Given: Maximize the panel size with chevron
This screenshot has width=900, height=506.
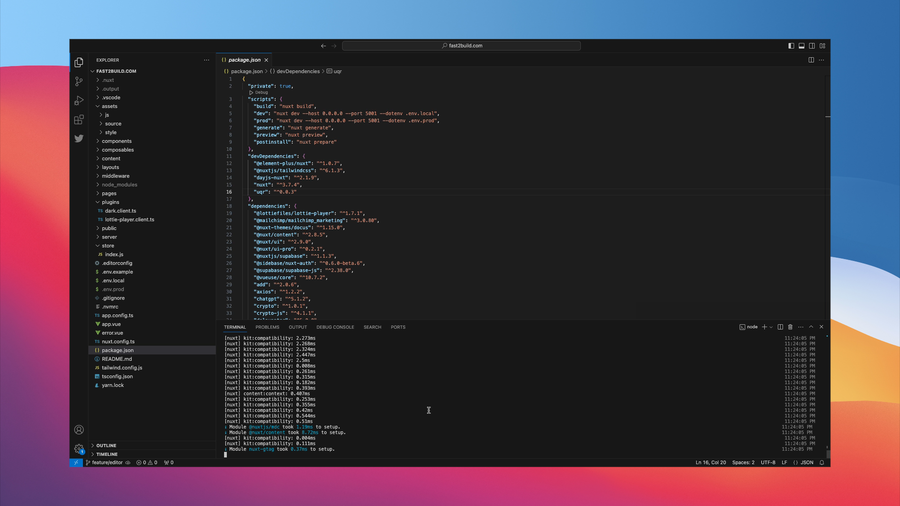Looking at the screenshot, I should point(811,327).
